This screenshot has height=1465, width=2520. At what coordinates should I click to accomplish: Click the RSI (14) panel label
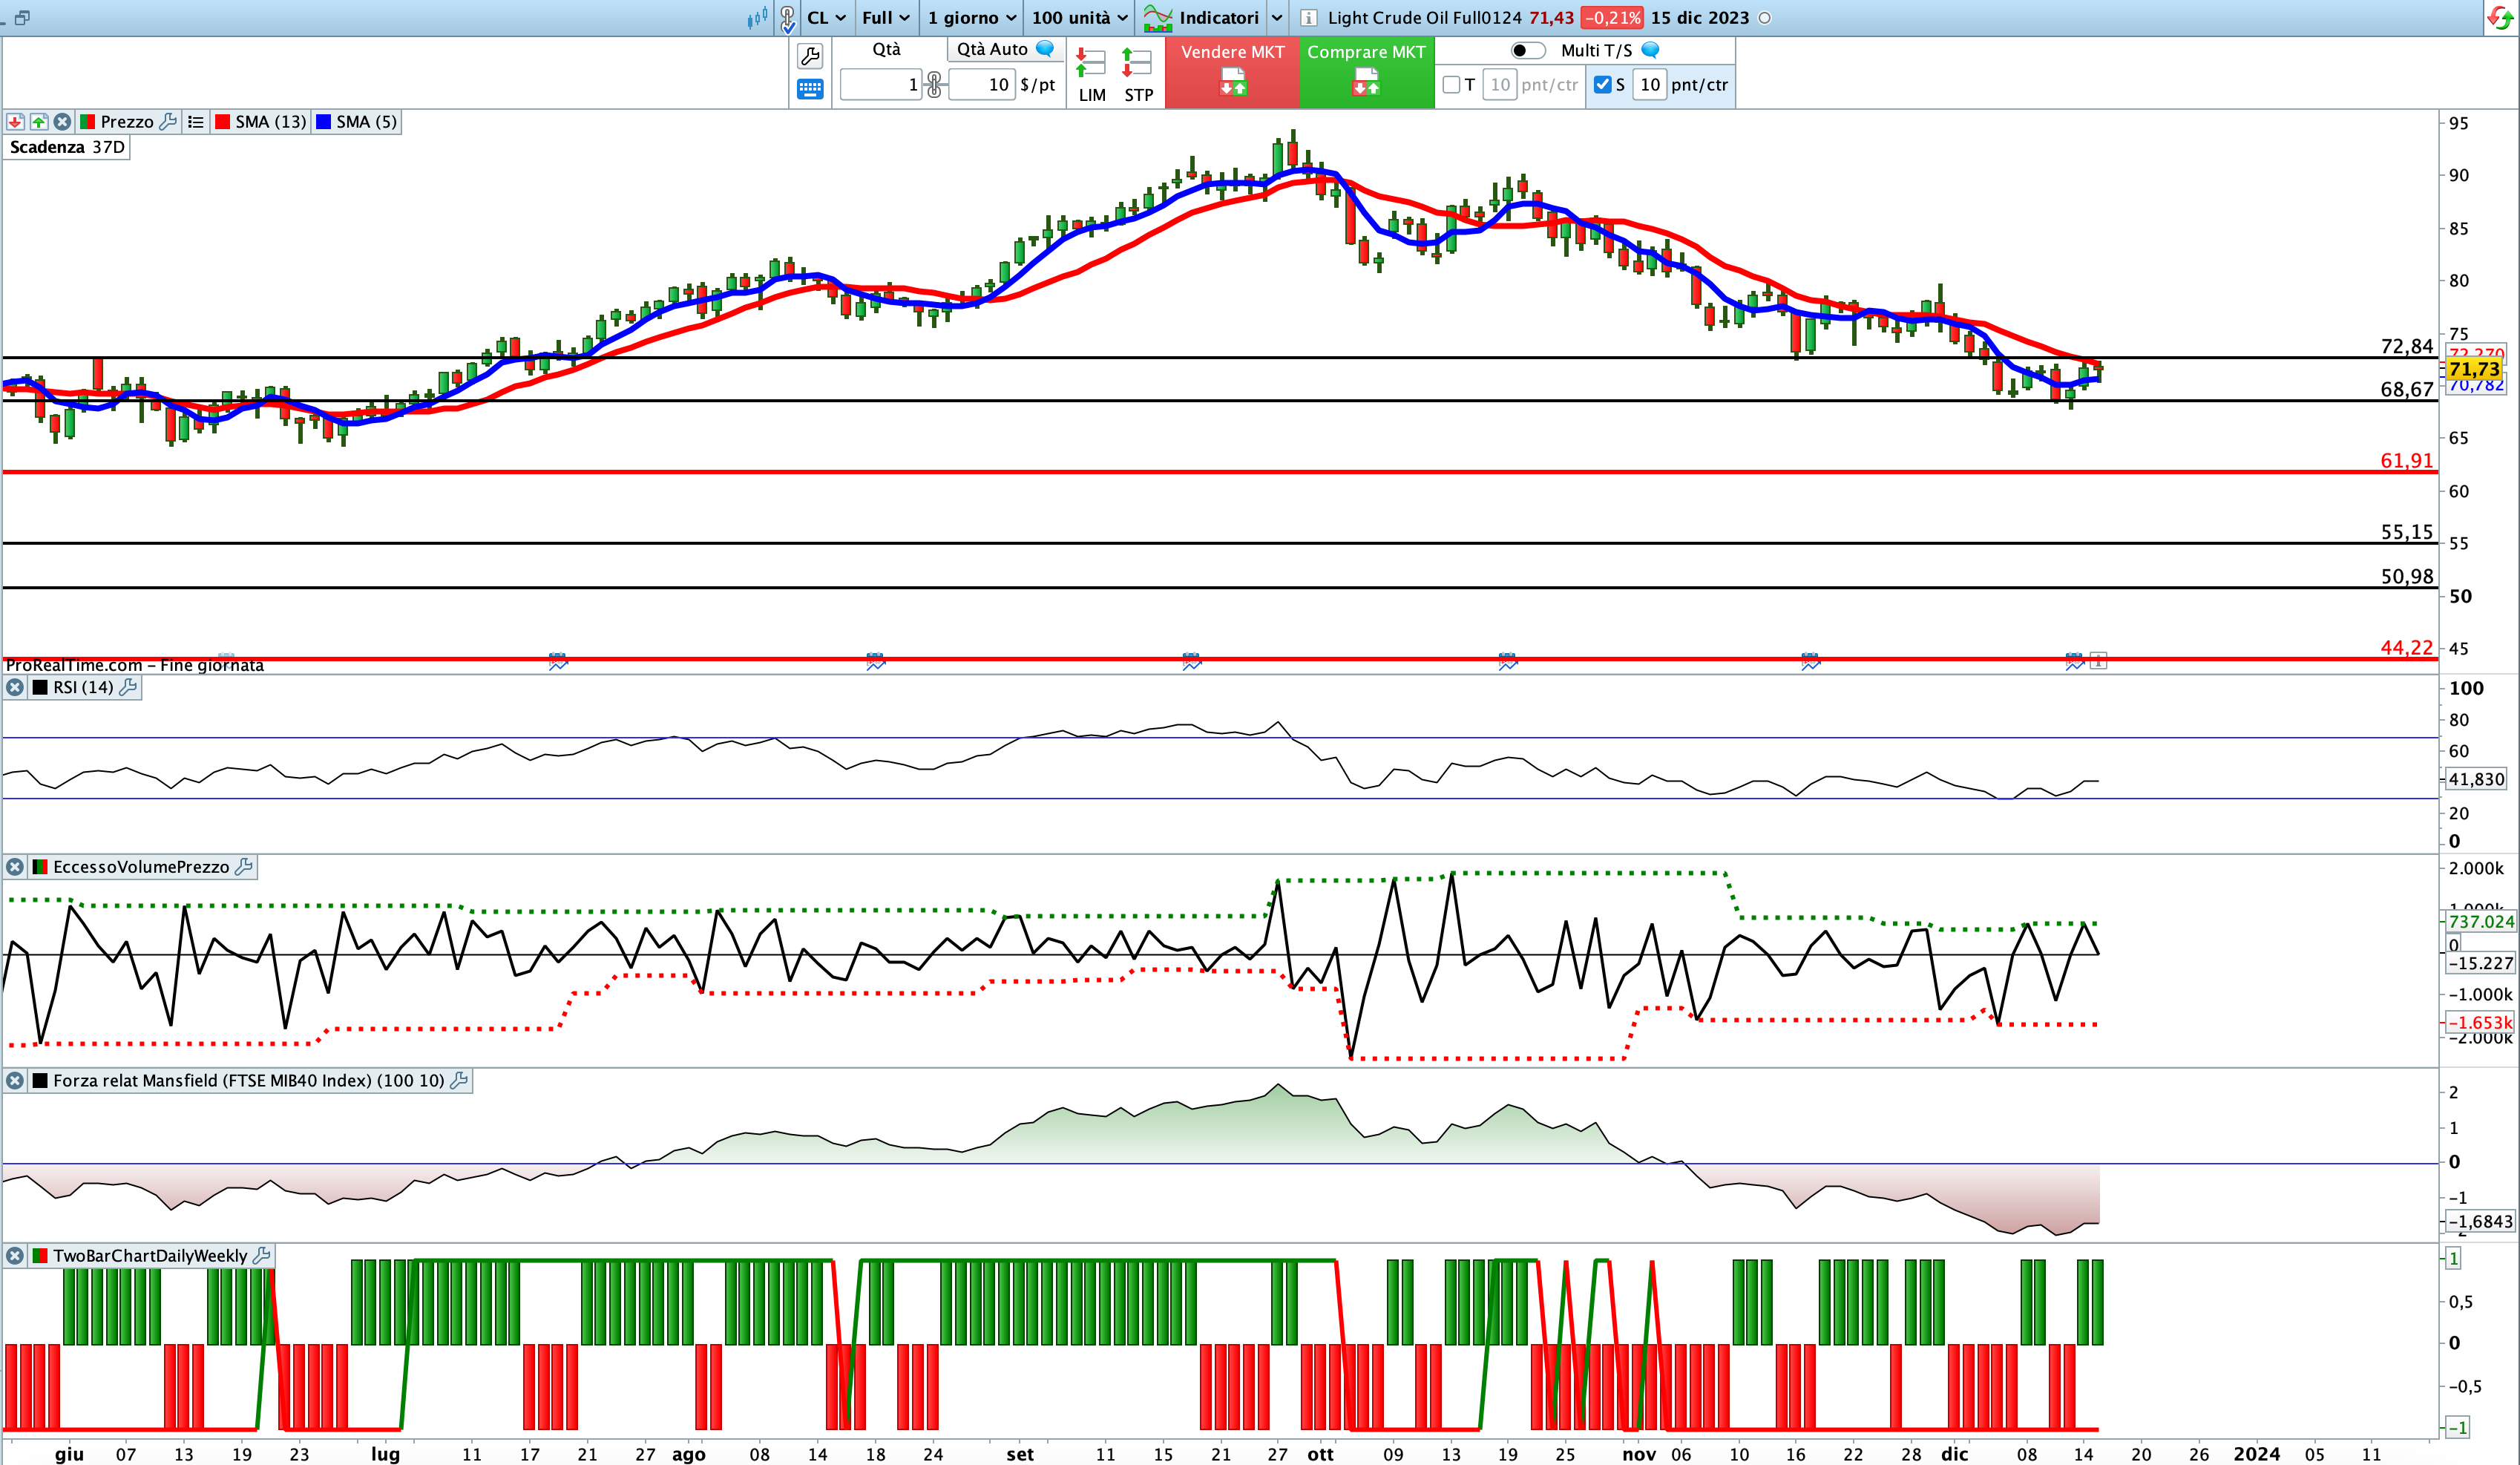tap(83, 688)
